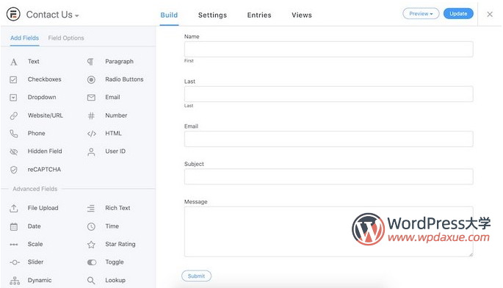Click the Radio Buttons field label

(125, 79)
